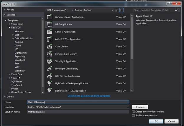Select the Cloud tree item
This screenshot has height=126, width=184.
18,46
